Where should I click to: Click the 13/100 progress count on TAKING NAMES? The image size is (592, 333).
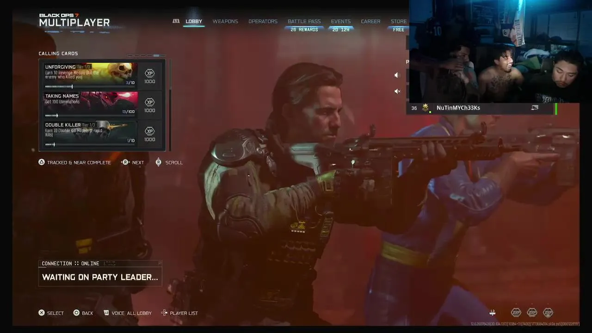(x=129, y=111)
